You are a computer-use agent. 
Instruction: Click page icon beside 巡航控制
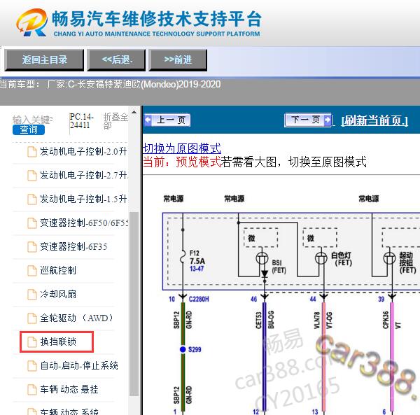click(32, 271)
